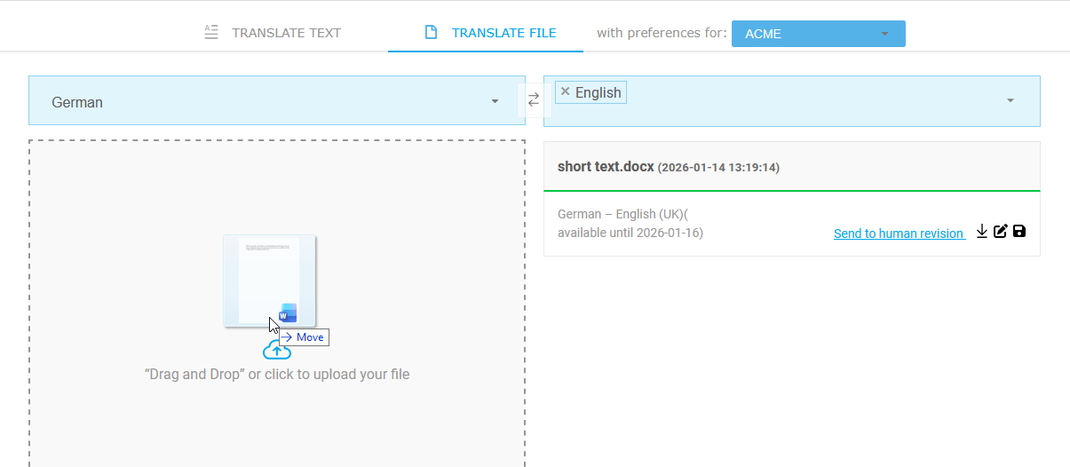Expand the target language dropdown arrow
This screenshot has width=1070, height=467.
(x=1010, y=100)
